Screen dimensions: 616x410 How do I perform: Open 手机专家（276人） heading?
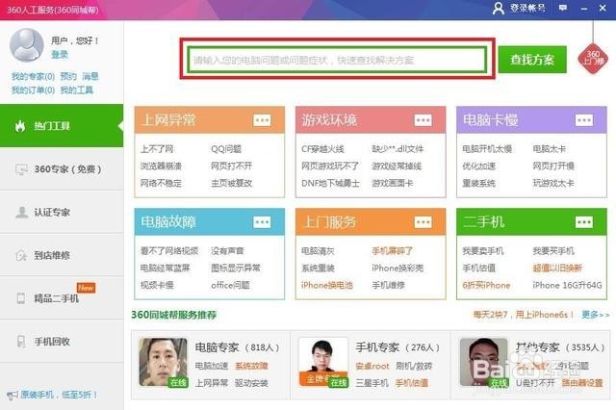coord(398,347)
